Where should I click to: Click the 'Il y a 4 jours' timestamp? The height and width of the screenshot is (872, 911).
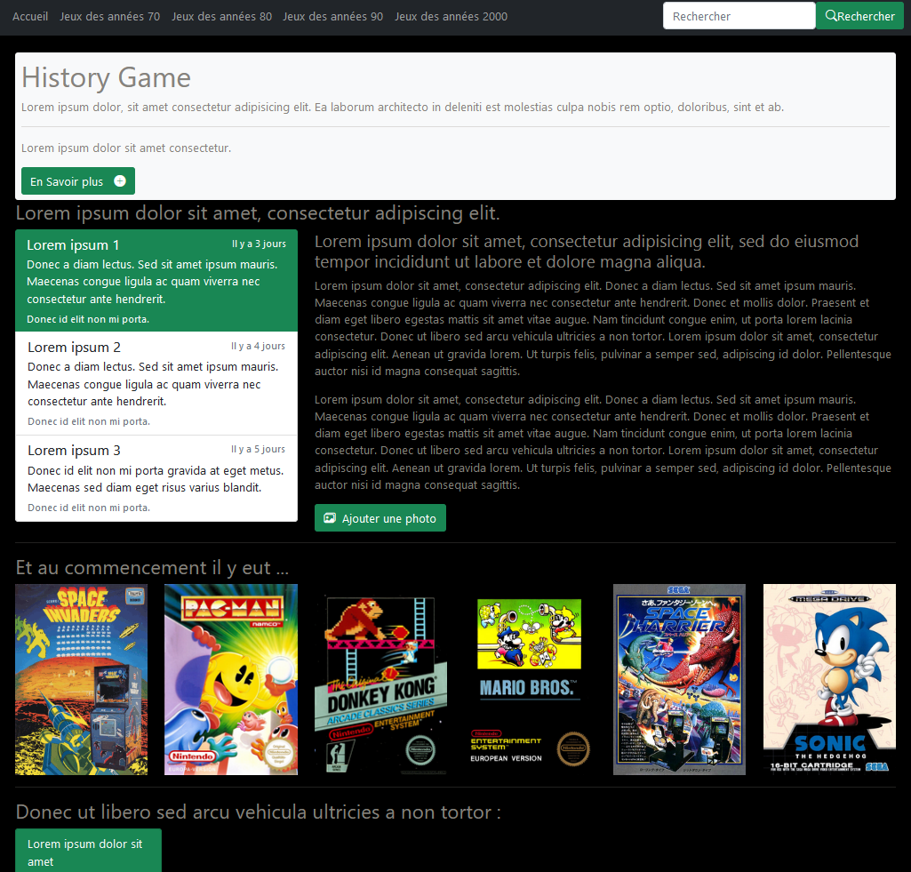coord(258,347)
